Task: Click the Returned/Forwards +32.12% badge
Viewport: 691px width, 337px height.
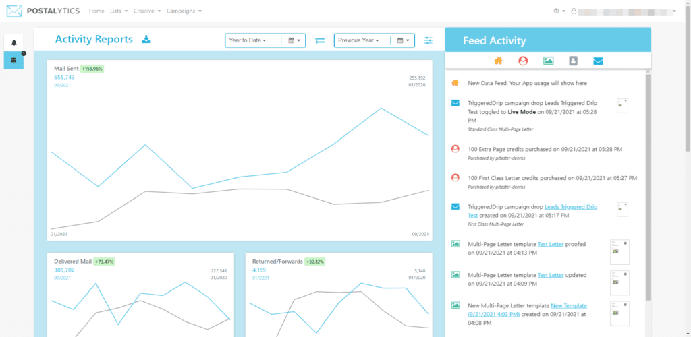Action: point(314,262)
